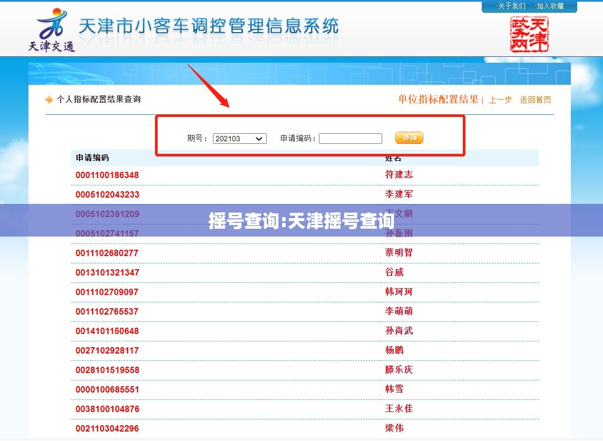The image size is (603, 441).
Task: Click the name 滕乐庆
Action: [x=399, y=369]
